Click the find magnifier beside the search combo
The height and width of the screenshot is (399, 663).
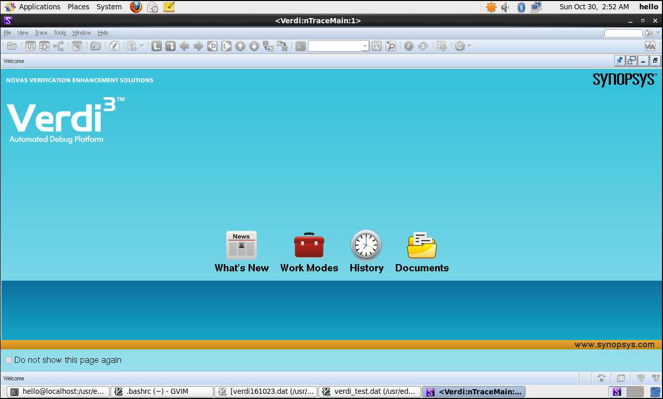(x=377, y=46)
